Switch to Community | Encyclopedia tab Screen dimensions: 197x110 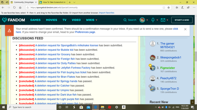(x=24, y=2)
